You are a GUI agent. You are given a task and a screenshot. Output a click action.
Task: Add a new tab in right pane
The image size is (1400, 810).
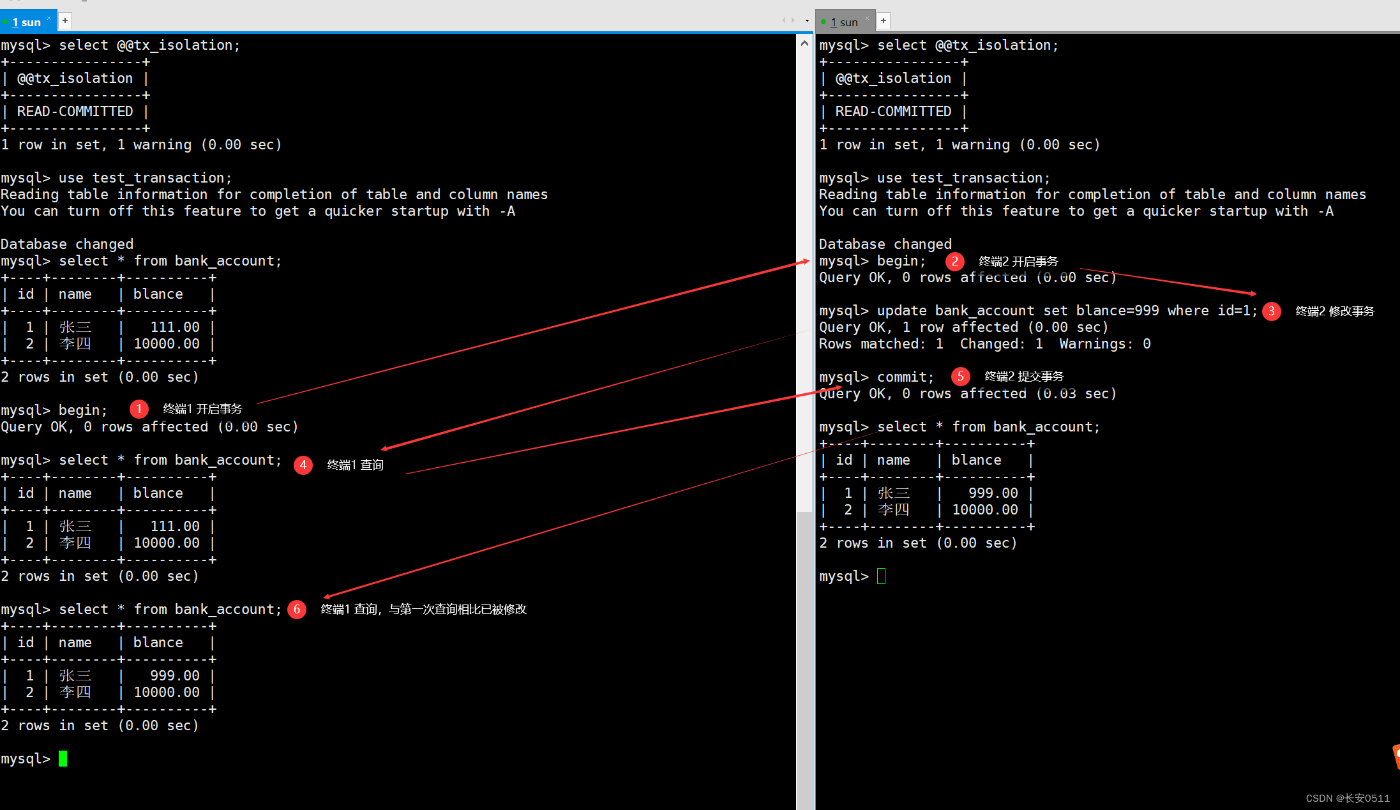(x=884, y=20)
